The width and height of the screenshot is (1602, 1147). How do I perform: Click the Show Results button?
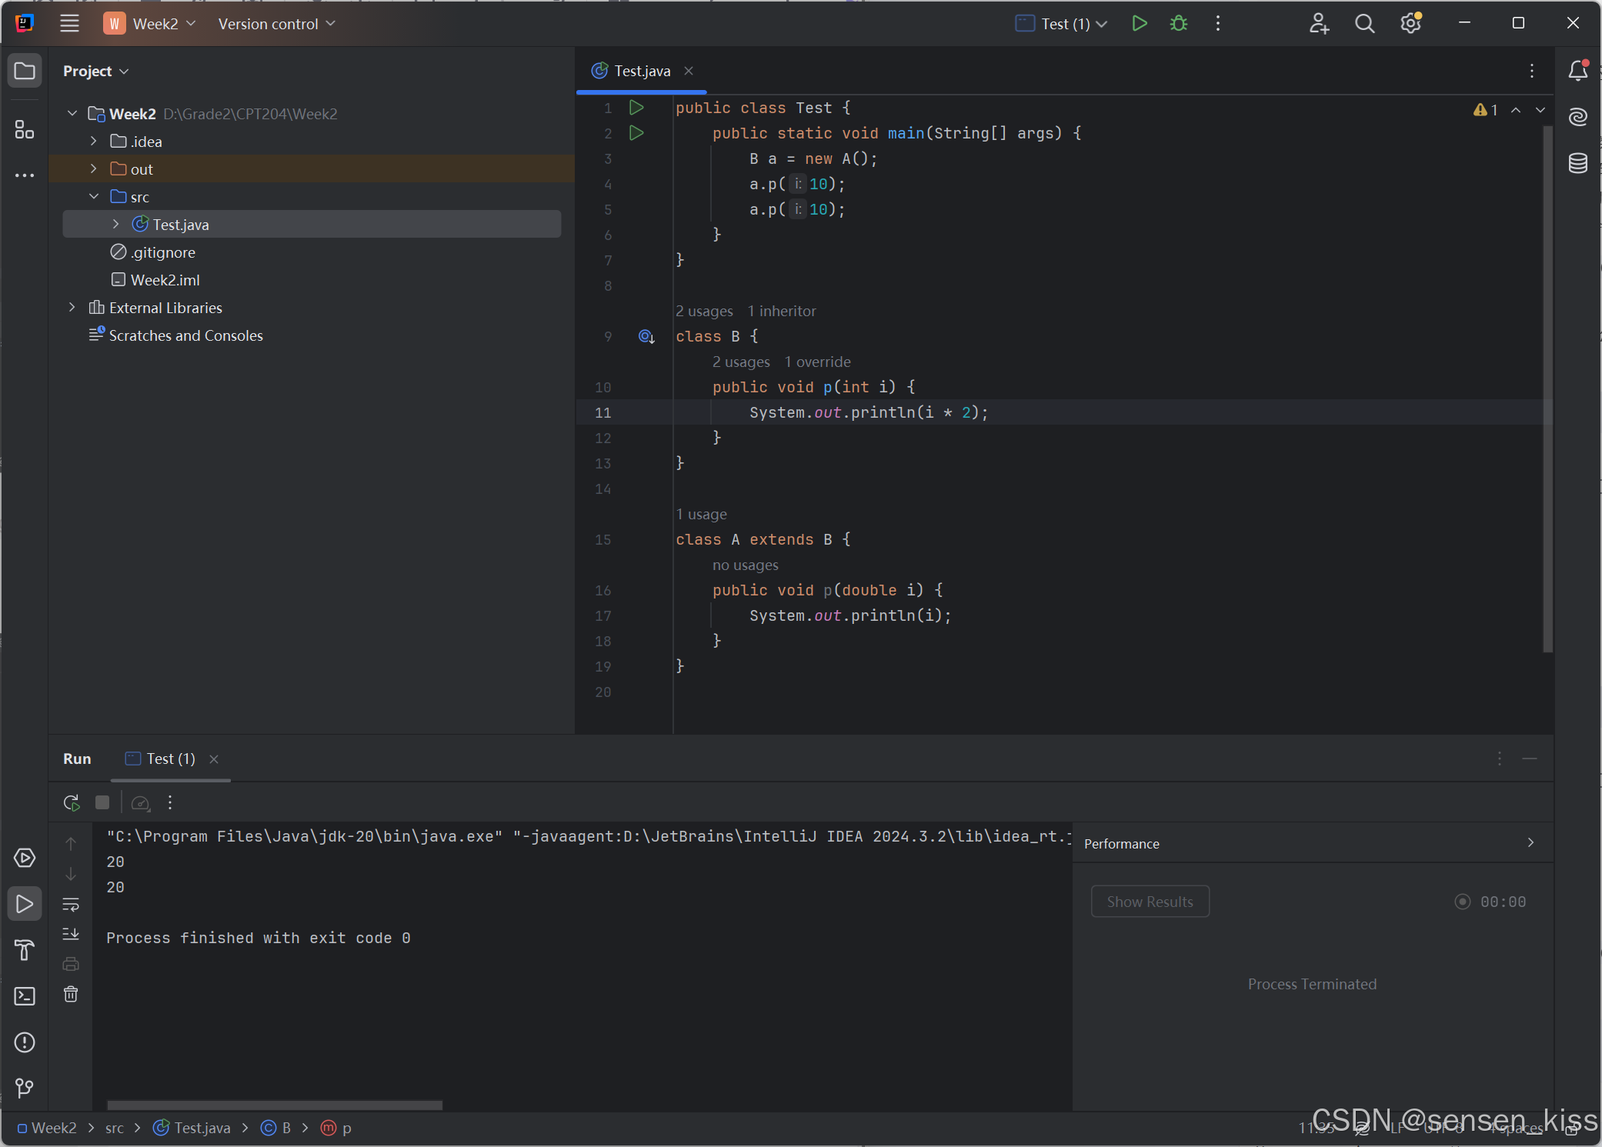click(1150, 902)
